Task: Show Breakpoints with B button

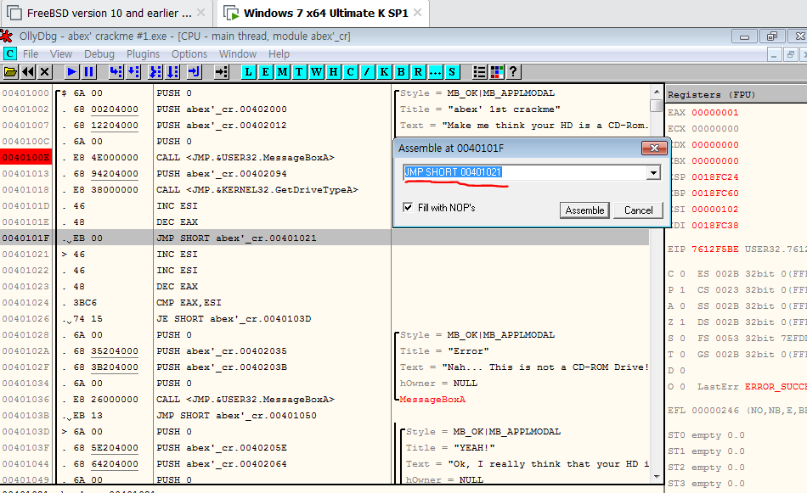Action: 402,72
